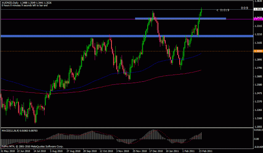263x153 pixels.
Task: Click the 14 Jul 2010 date label
Action: point(40,151)
